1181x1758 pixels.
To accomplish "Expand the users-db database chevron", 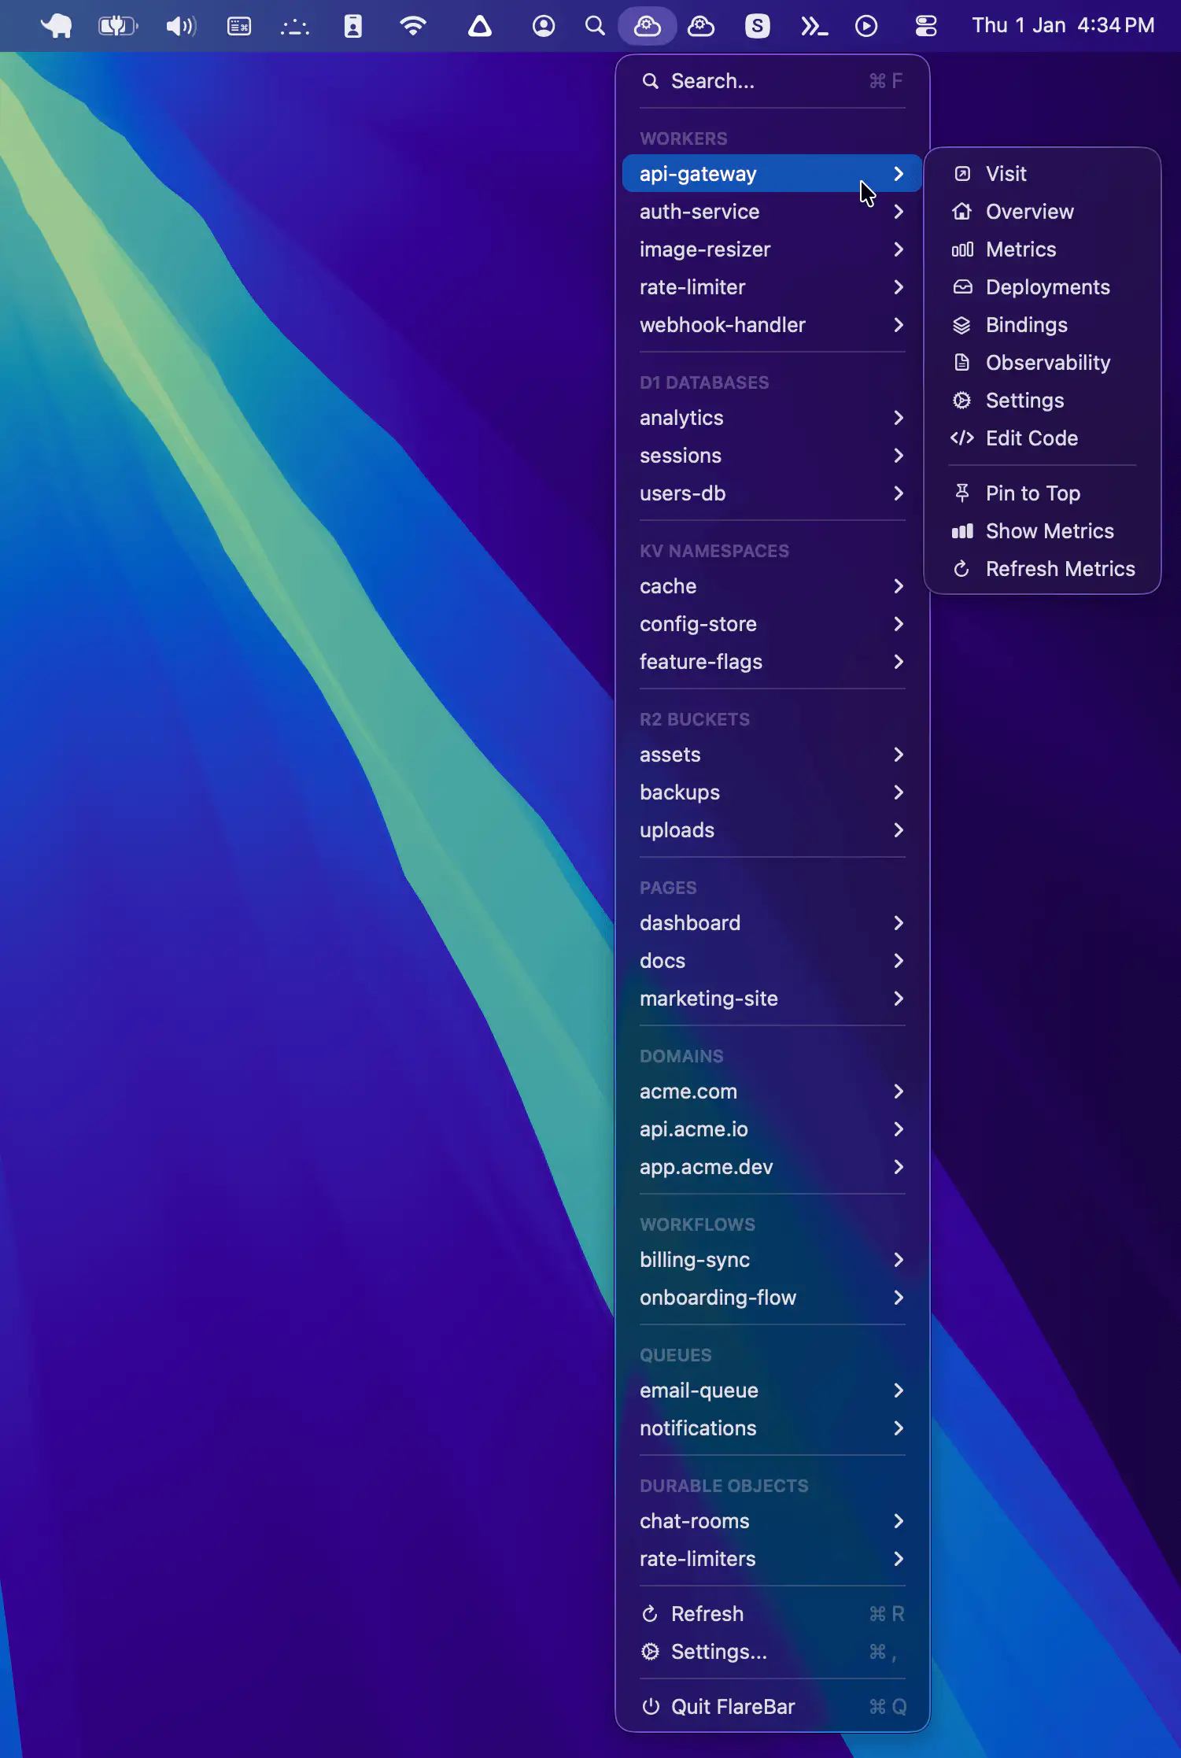I will point(899,493).
